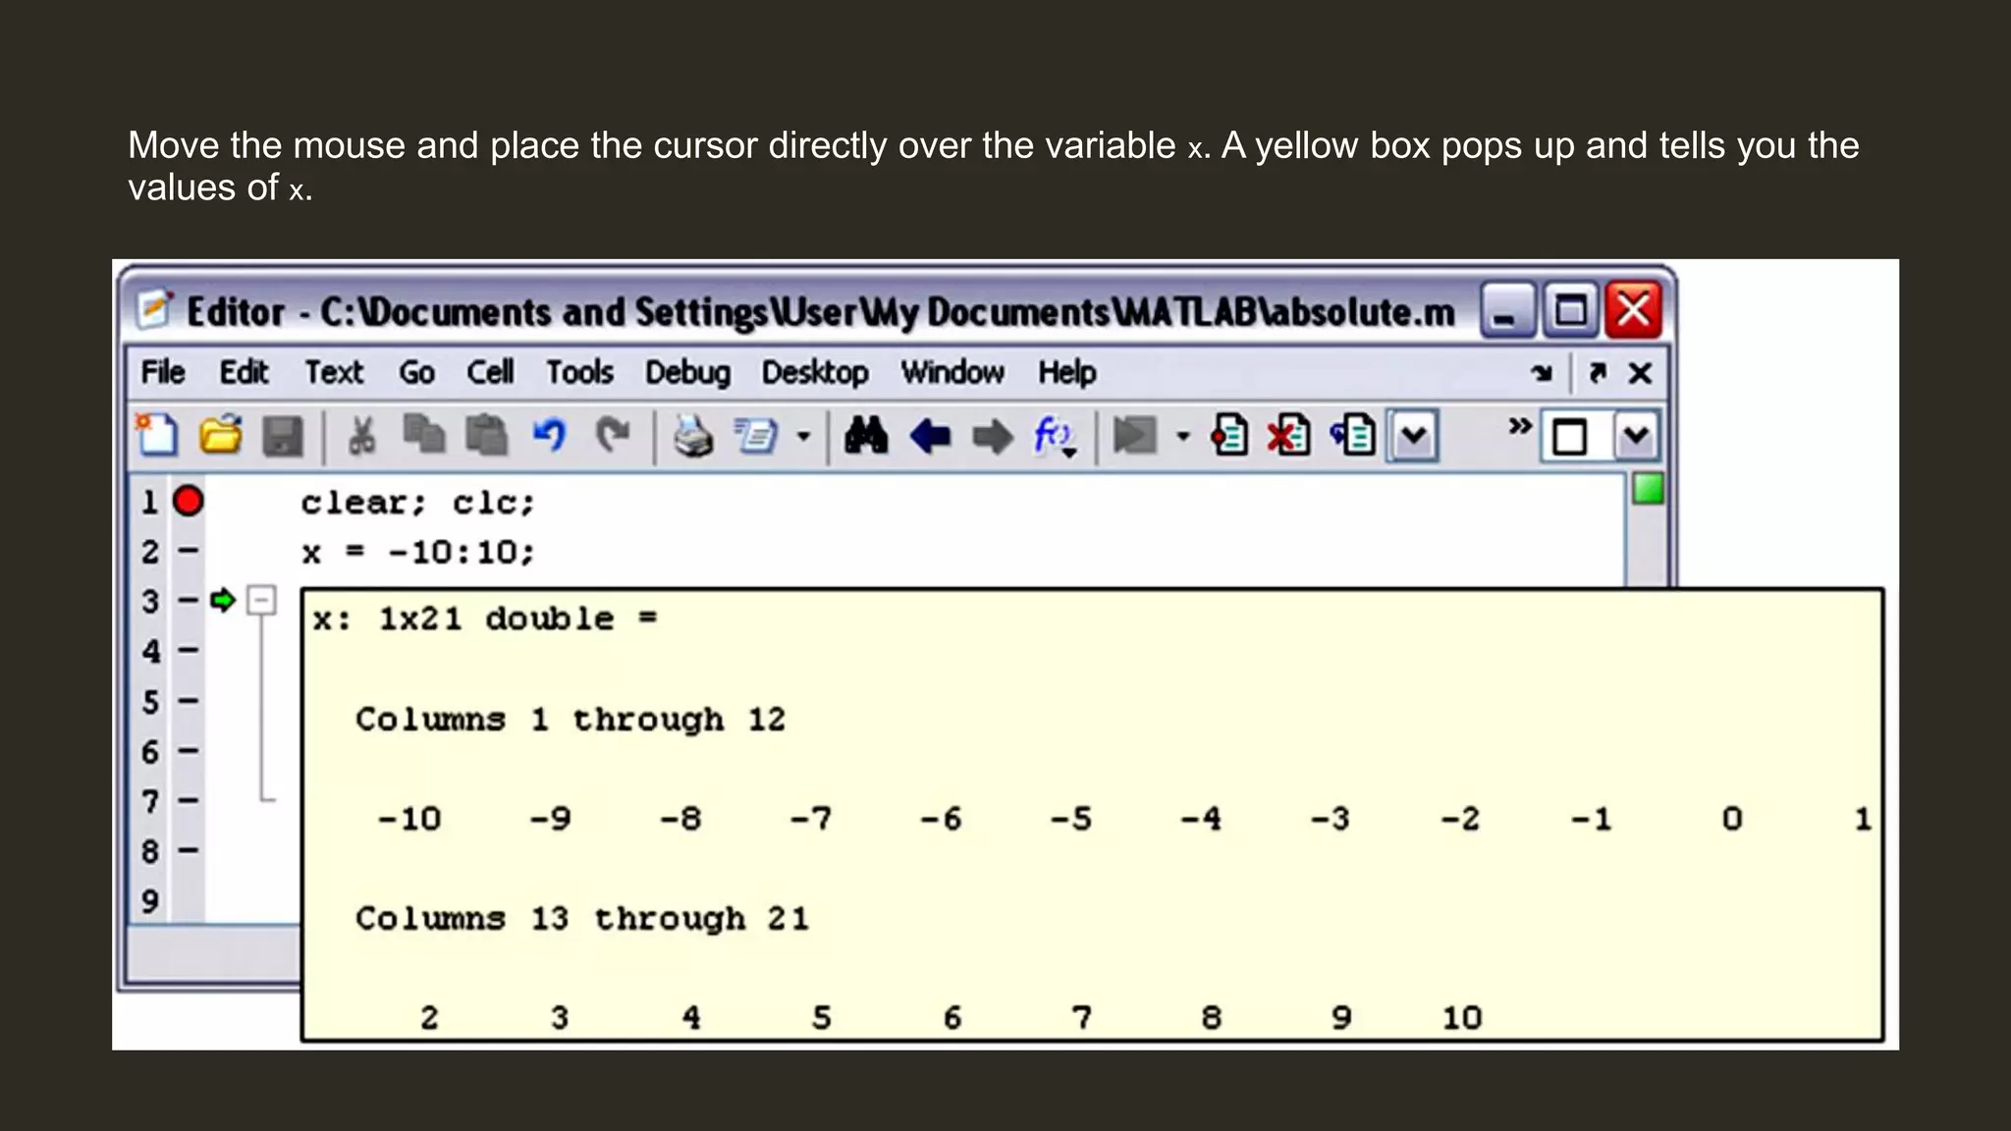Click the variable x on line 2
The width and height of the screenshot is (2011, 1131).
[311, 554]
